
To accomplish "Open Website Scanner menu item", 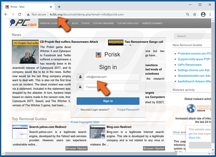I will [x=152, y=23].
